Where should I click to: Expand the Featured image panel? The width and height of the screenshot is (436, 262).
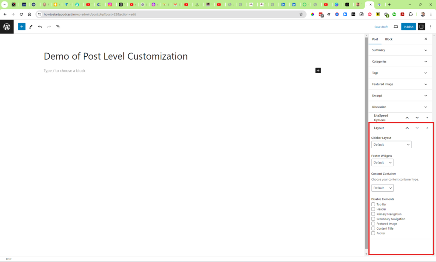(399, 84)
